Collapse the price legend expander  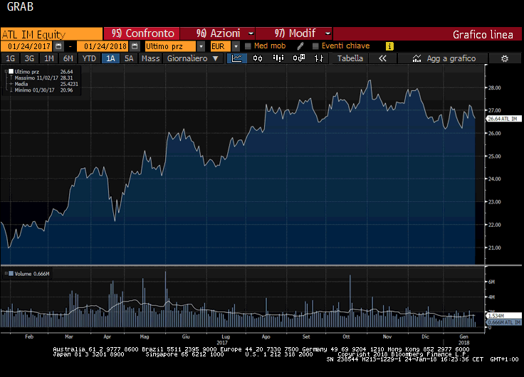pyautogui.click(x=6, y=71)
